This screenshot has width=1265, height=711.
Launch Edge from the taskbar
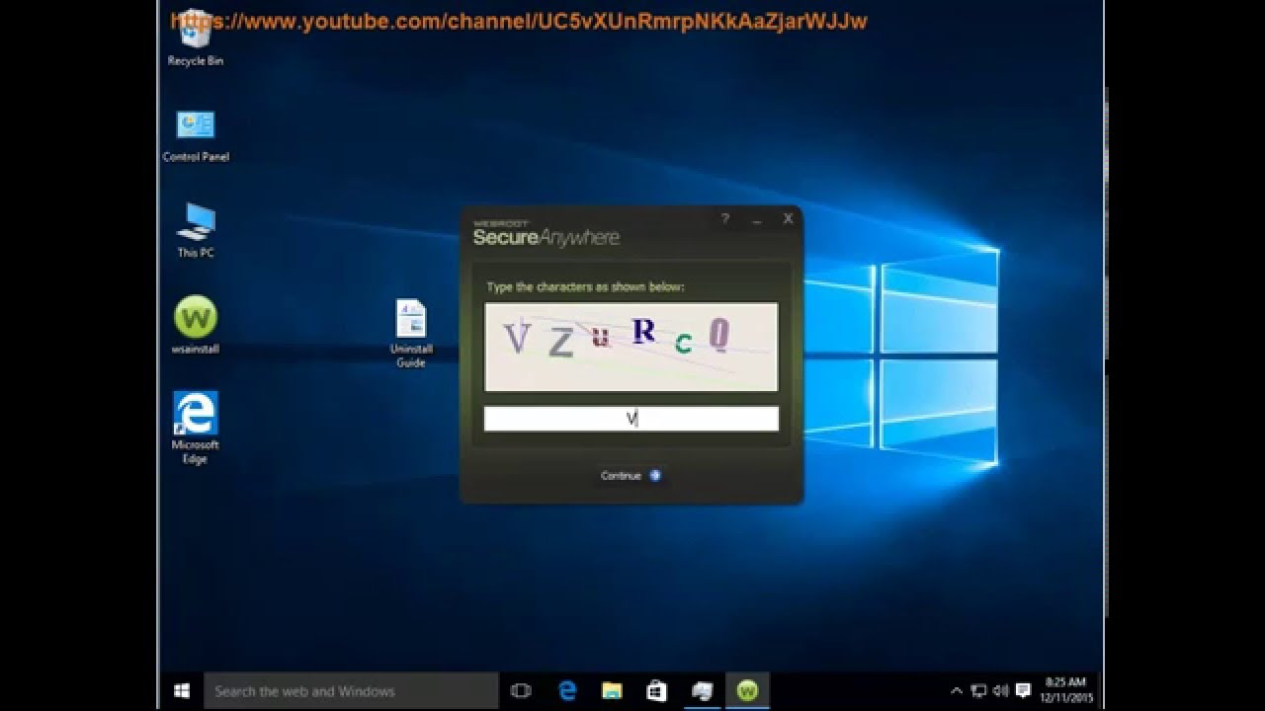click(x=567, y=691)
